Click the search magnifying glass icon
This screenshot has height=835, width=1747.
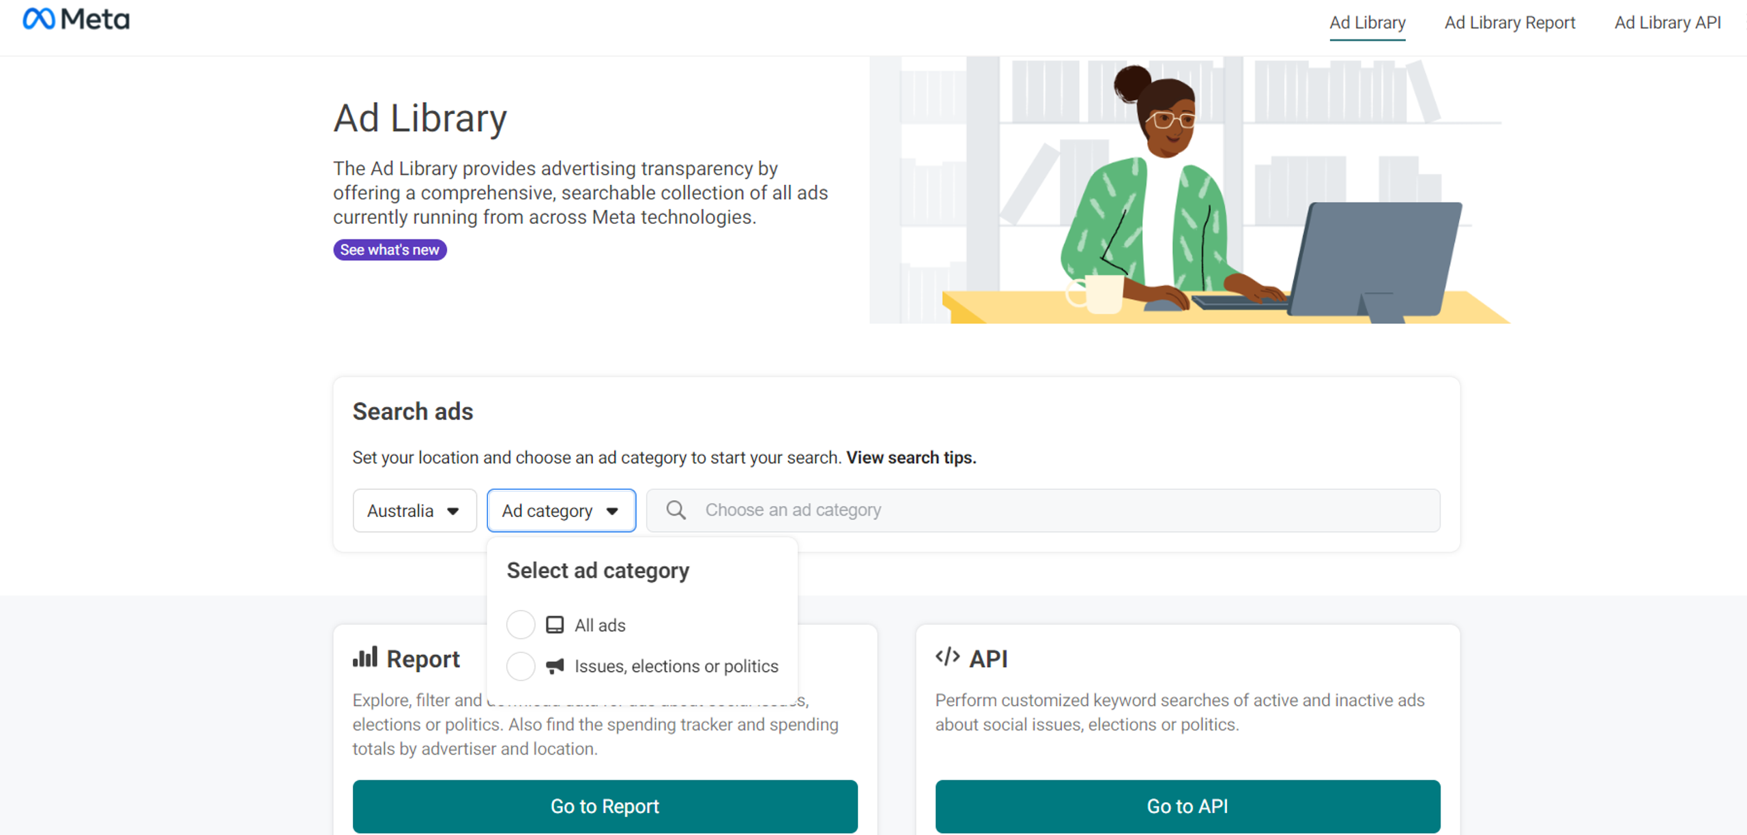point(676,510)
